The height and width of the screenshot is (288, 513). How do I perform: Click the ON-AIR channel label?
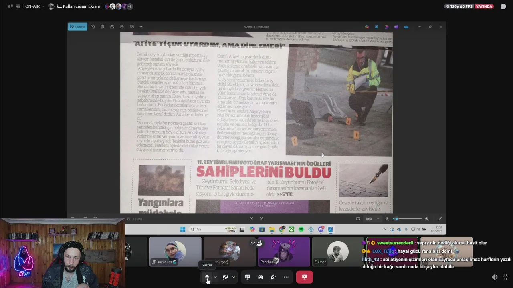coord(32,6)
